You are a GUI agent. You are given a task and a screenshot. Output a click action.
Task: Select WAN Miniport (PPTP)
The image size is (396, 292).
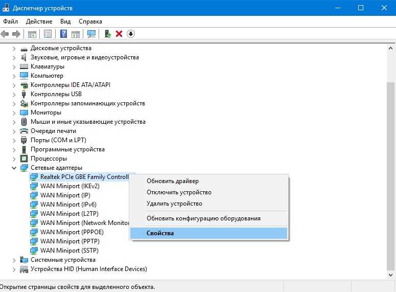(x=70, y=241)
